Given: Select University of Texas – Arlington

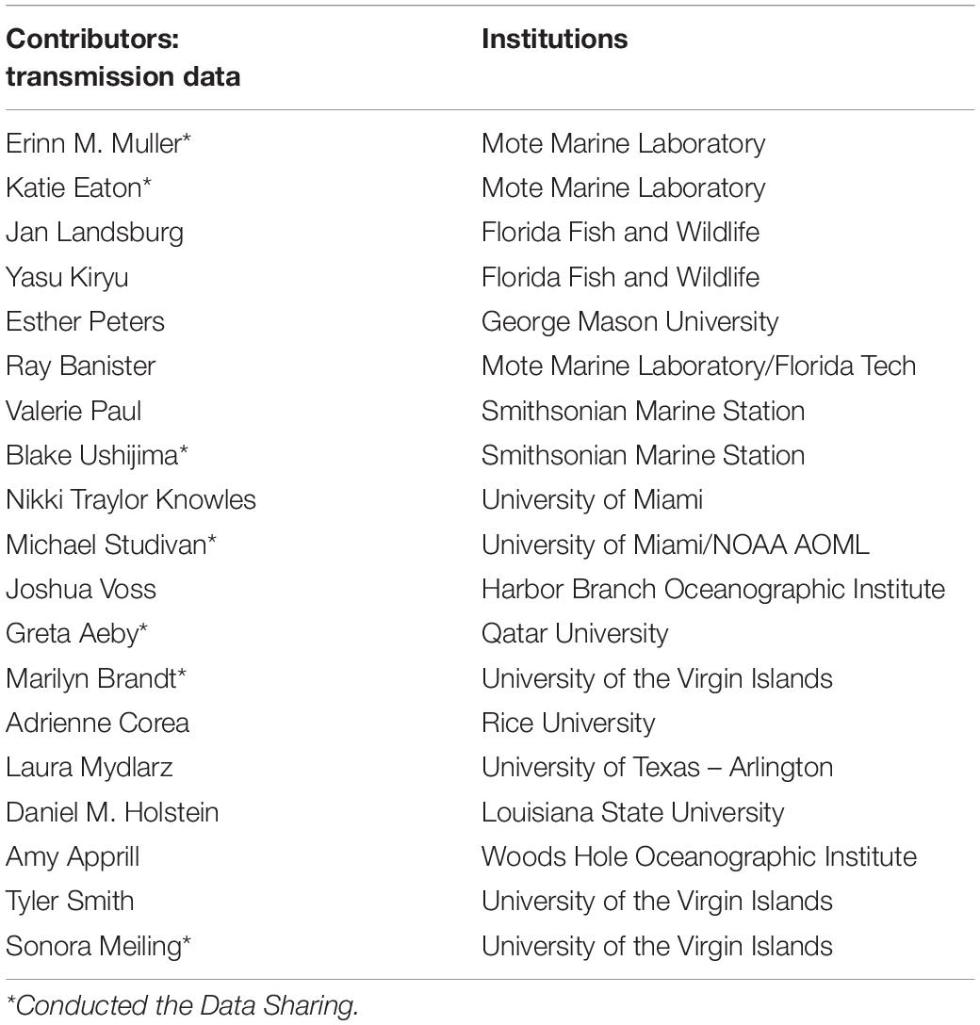Looking at the screenshot, I should pos(657,768).
